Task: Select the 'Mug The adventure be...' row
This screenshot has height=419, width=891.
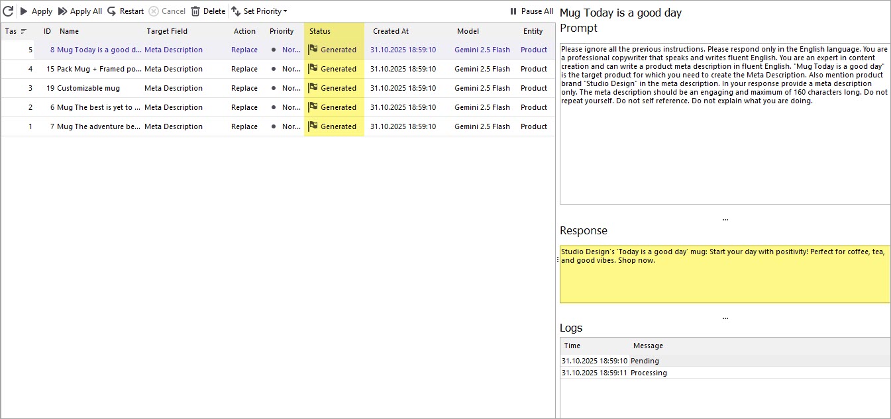Action: (x=278, y=126)
